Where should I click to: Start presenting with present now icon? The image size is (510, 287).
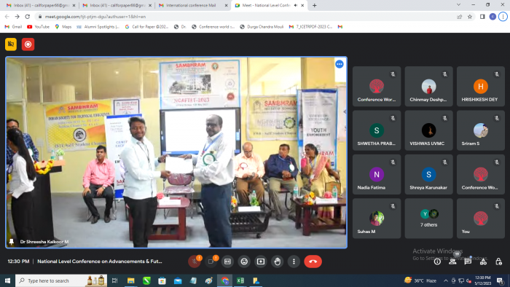[x=261, y=262]
